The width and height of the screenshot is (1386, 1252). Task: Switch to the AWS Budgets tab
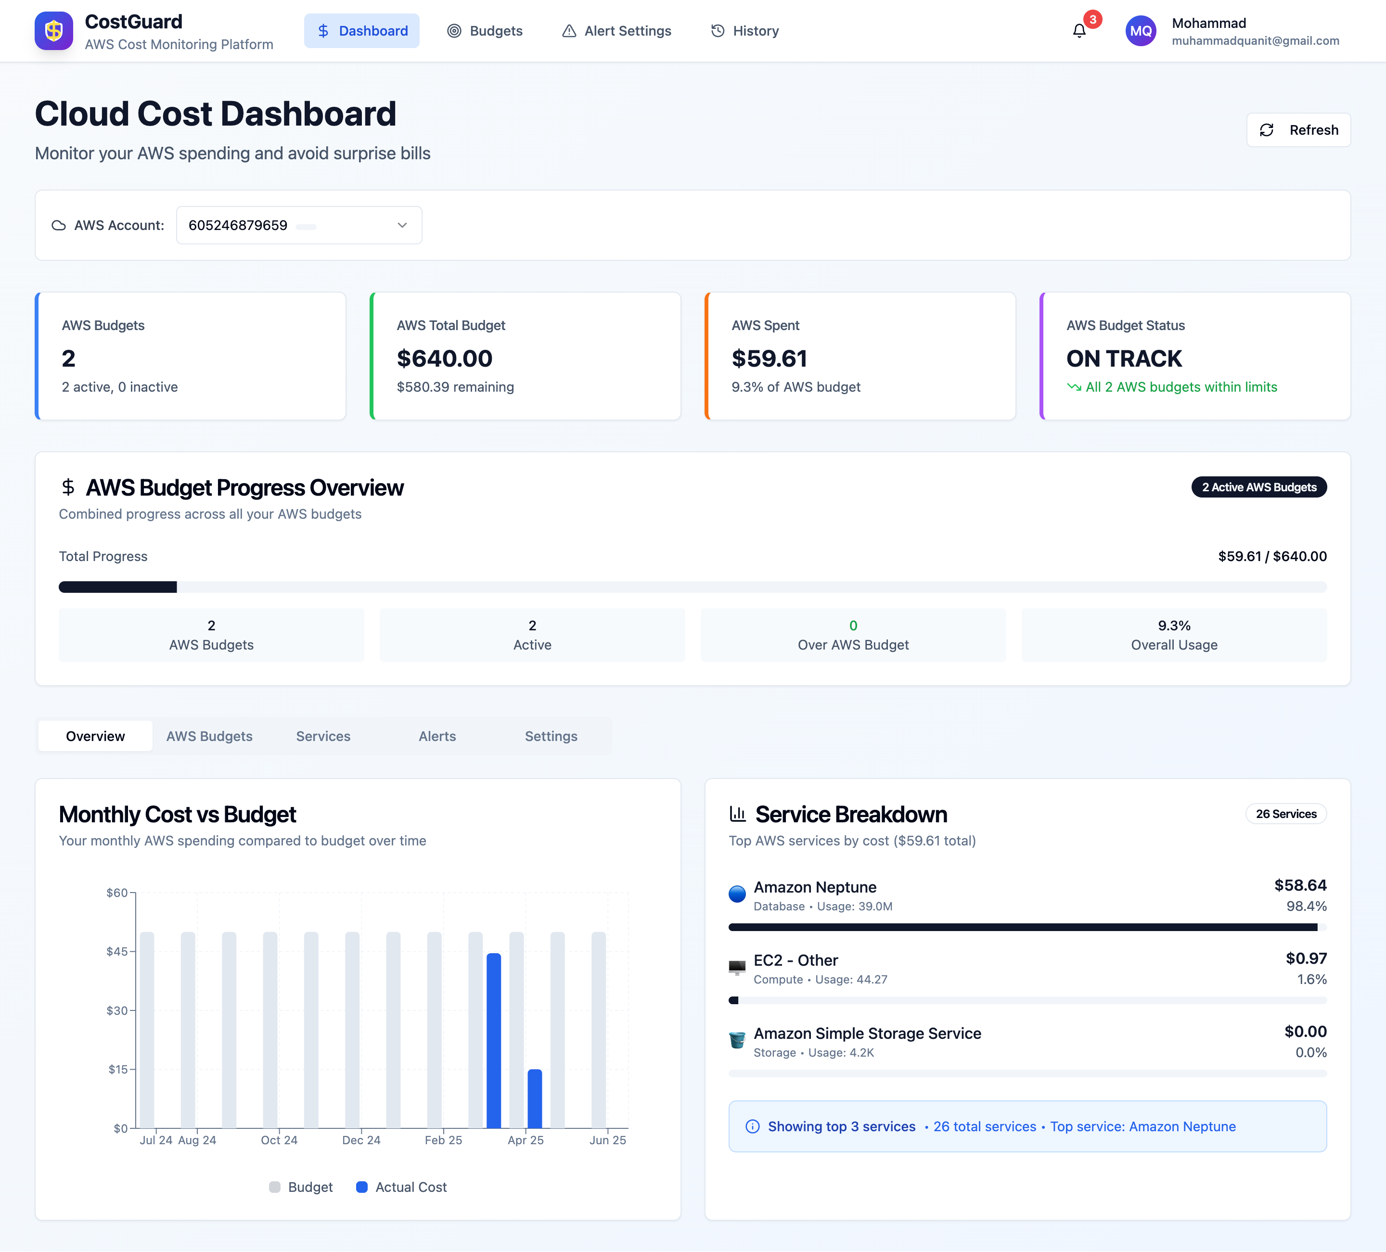[x=209, y=736]
